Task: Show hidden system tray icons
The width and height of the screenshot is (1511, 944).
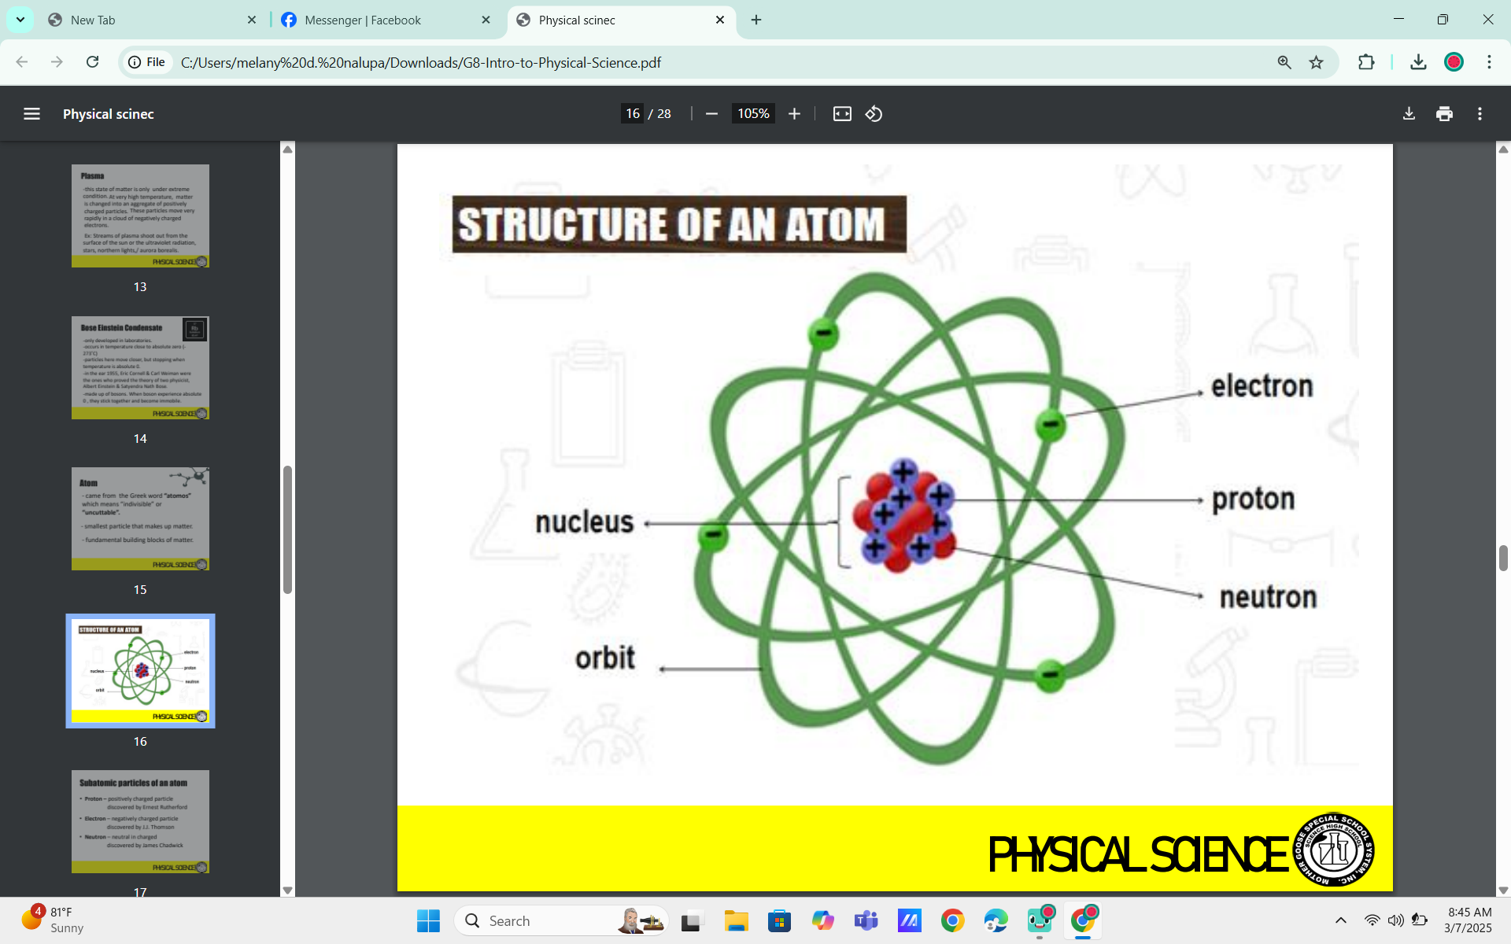Action: [x=1341, y=920]
